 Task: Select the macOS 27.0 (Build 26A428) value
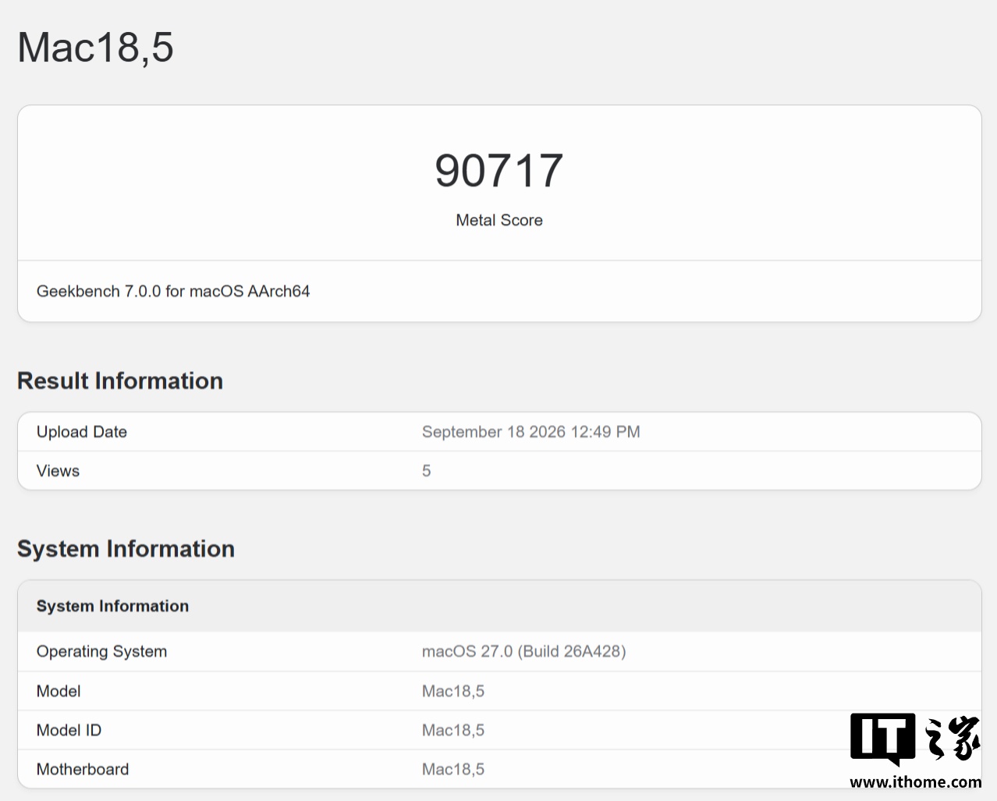524,652
